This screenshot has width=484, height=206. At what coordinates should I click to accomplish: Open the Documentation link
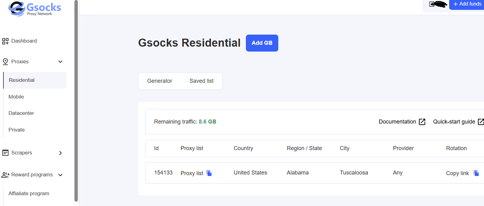(x=397, y=122)
